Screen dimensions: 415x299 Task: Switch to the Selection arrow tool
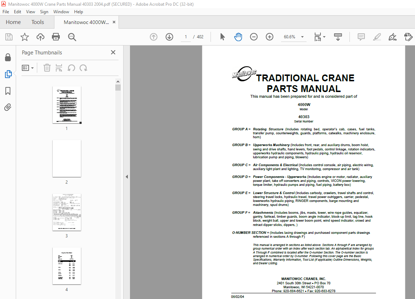(222, 37)
